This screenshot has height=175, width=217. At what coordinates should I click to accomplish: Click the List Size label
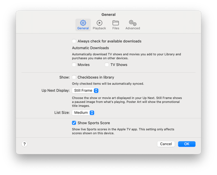[x=62, y=113]
